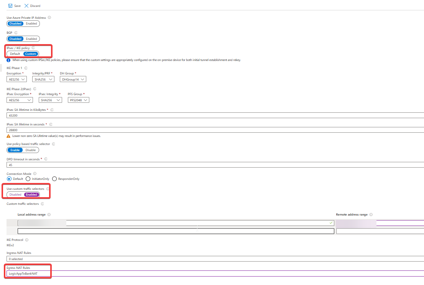Open Integrity/PRF SHA256 dropdown
The height and width of the screenshot is (285, 424).
[x=43, y=79]
